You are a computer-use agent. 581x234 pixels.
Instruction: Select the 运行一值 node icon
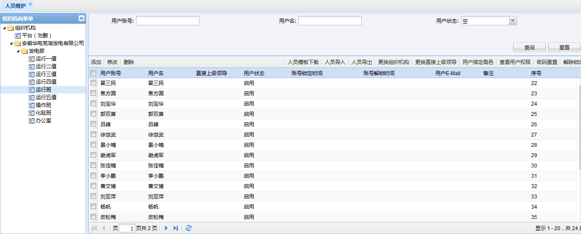coord(31,59)
